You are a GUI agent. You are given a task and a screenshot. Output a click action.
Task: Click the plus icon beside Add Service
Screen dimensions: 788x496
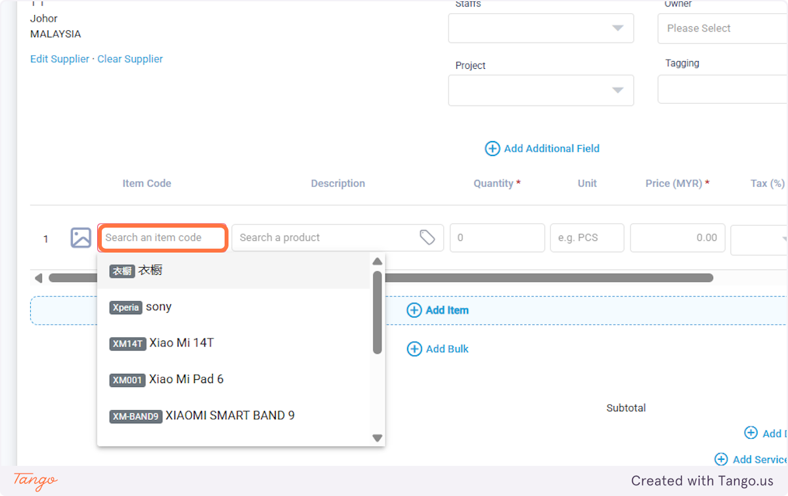pyautogui.click(x=721, y=459)
